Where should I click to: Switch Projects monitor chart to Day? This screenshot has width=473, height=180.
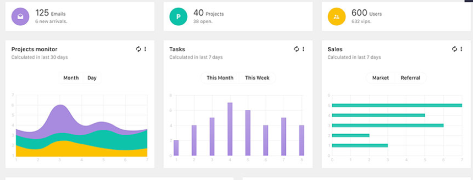pos(92,78)
